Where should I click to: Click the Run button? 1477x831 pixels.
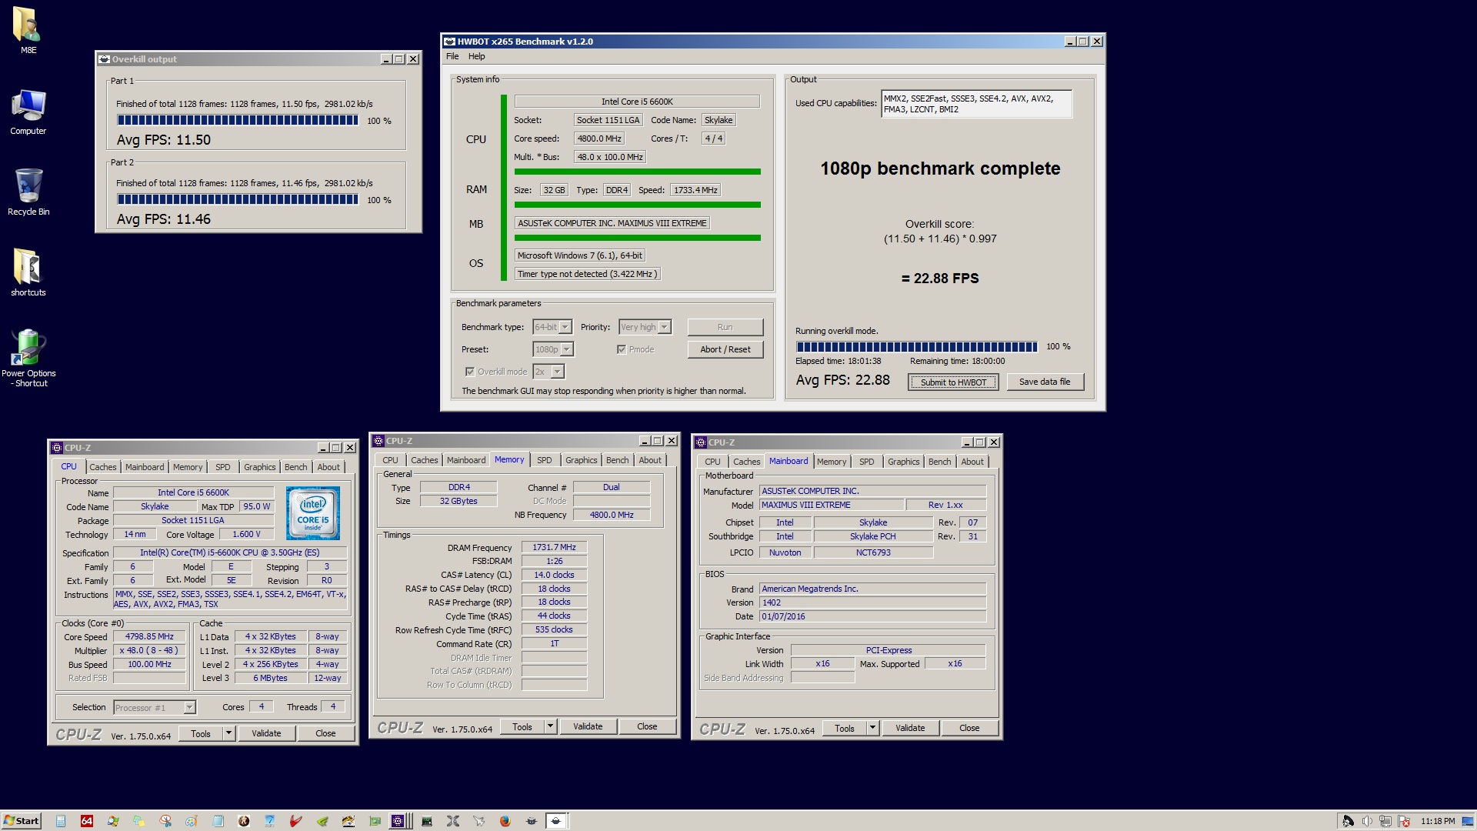pos(725,327)
